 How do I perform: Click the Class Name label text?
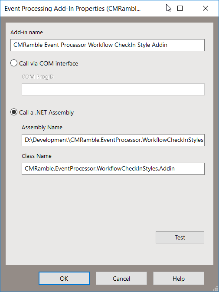pyautogui.click(x=37, y=156)
